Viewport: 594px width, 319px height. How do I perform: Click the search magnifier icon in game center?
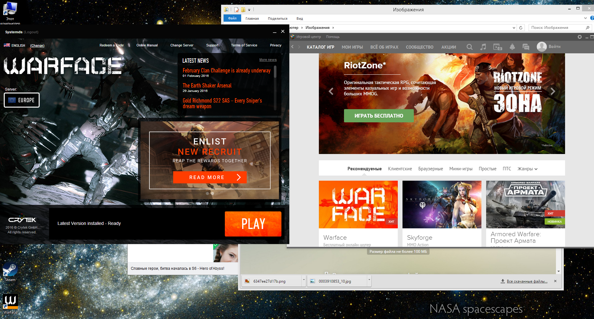[x=469, y=47]
